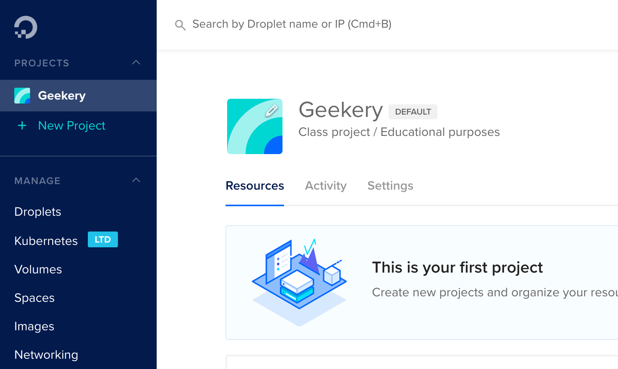This screenshot has width=618, height=369.
Task: Click the DEFAULT badge
Action: click(x=413, y=112)
